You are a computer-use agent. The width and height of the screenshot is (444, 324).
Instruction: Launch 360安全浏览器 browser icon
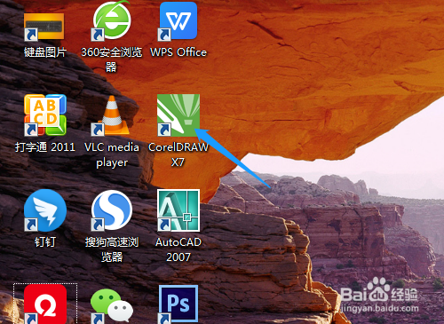pos(111,20)
